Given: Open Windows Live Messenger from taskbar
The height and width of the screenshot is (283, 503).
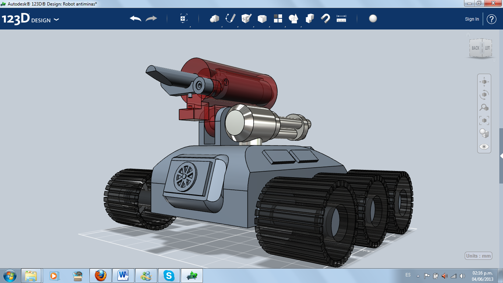Looking at the screenshot, I should (x=146, y=276).
